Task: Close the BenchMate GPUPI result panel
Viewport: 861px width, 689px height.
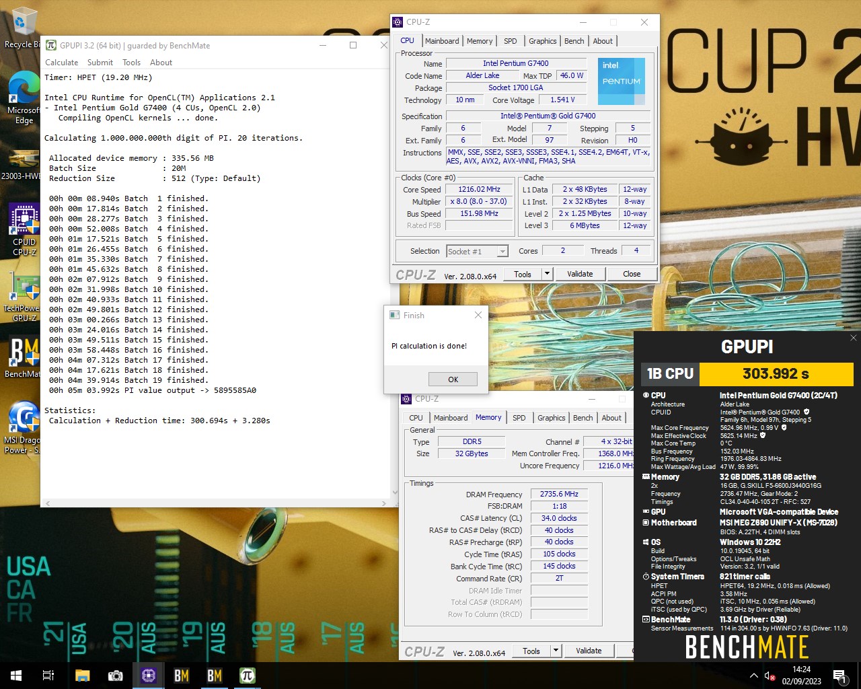Action: pyautogui.click(x=853, y=338)
